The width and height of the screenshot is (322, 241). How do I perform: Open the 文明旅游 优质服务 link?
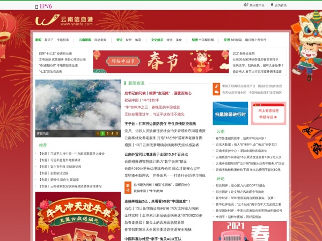point(62,59)
